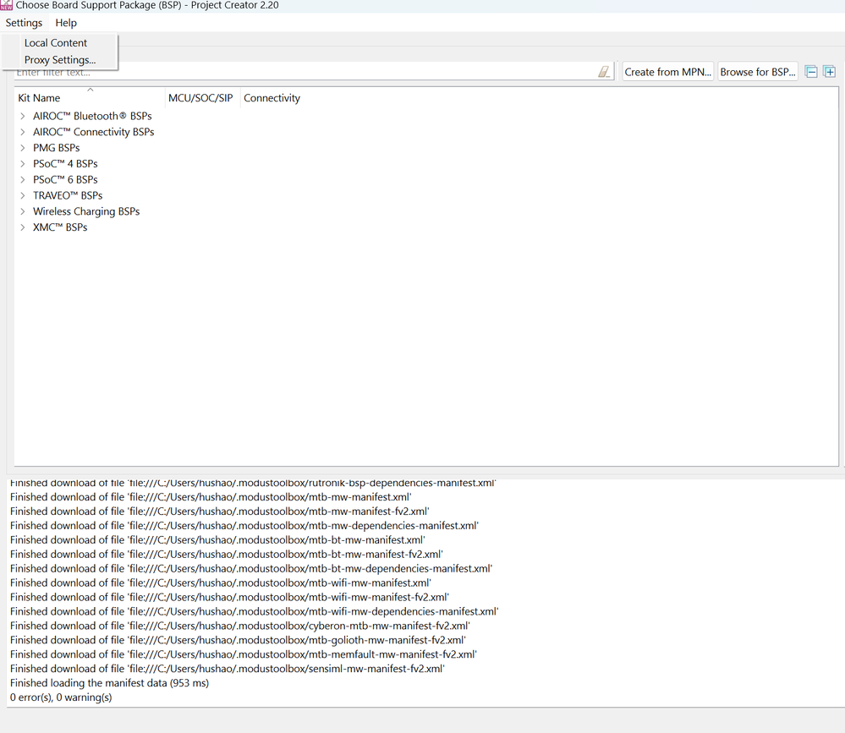Click the sort arrow above Kit Name

click(x=90, y=89)
